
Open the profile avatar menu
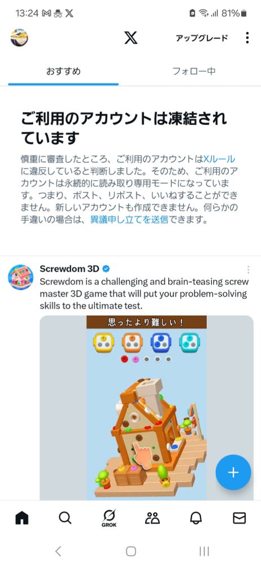point(19,37)
